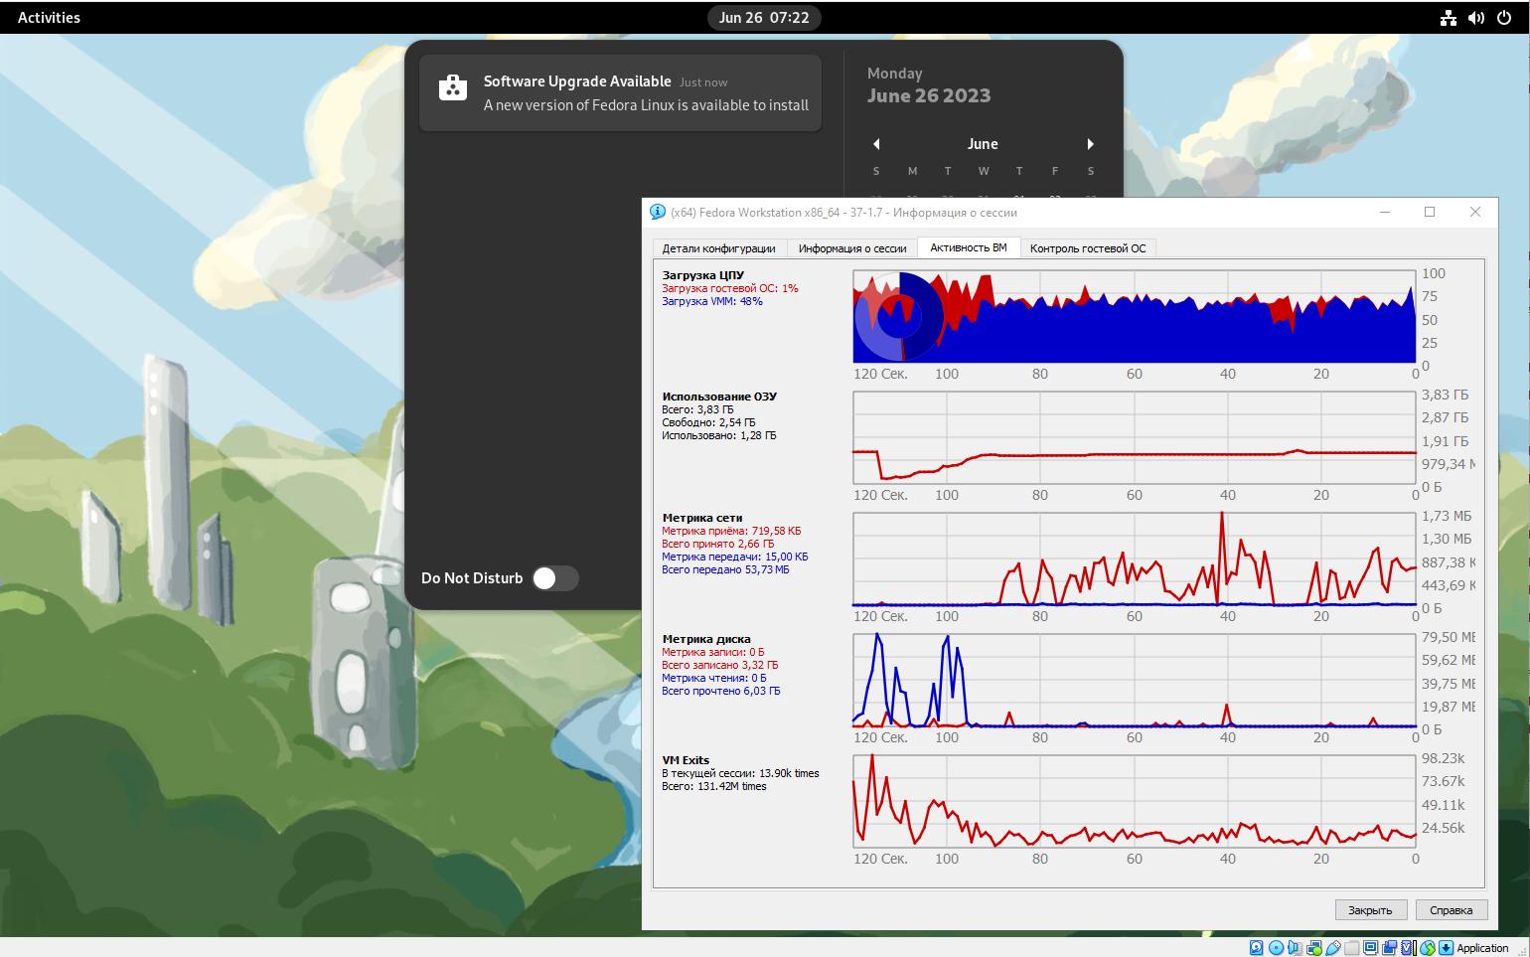Open the volume icon in top bar
1530x957 pixels.
pyautogui.click(x=1476, y=18)
